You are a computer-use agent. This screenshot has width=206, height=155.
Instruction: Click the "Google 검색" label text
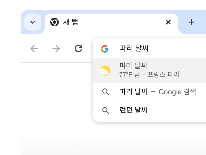(177, 92)
